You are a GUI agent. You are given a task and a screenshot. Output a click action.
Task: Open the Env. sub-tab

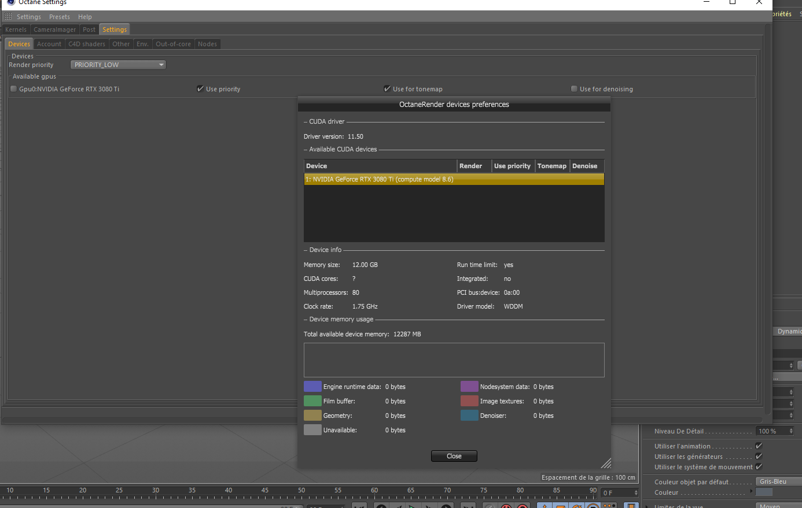[143, 44]
